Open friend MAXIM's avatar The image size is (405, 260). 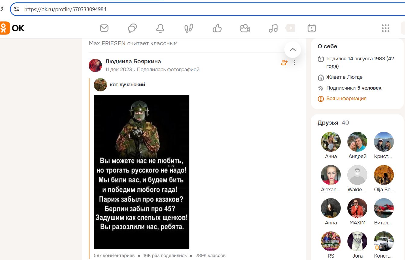click(x=357, y=208)
